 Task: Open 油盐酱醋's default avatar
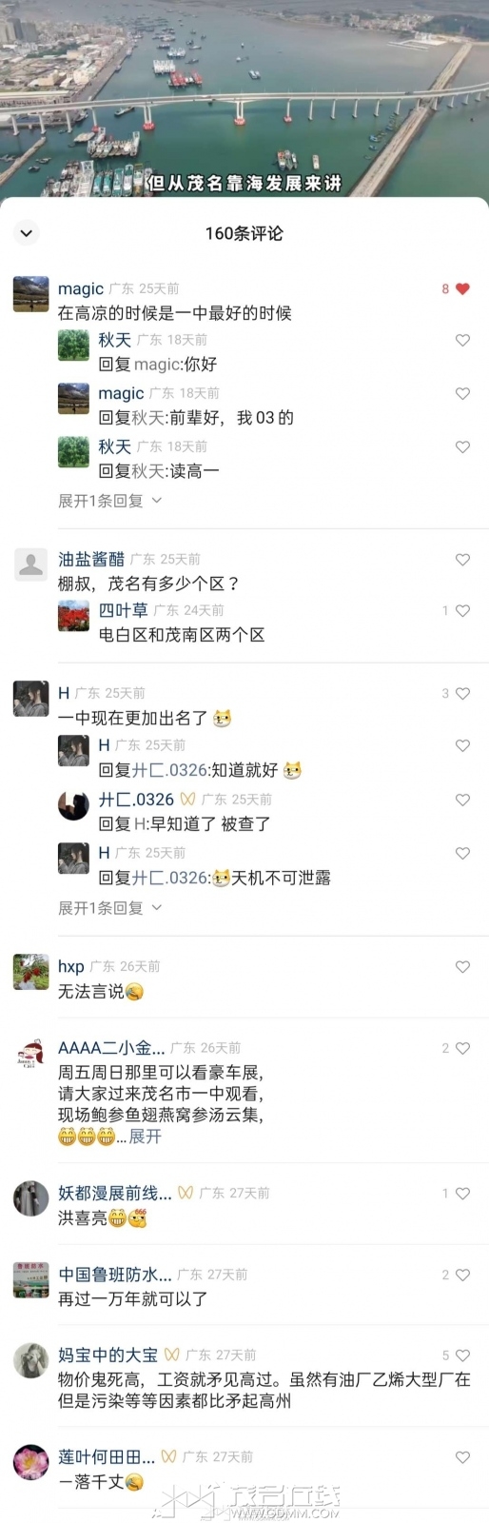pyautogui.click(x=30, y=564)
